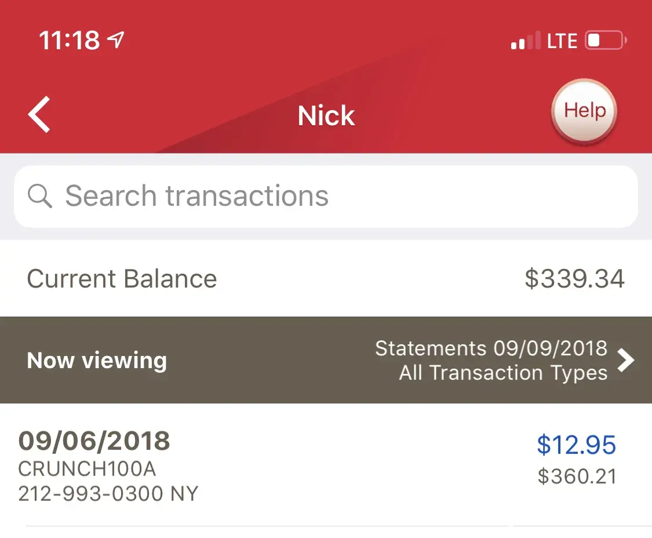Tap the Current Balance label
Image resolution: width=652 pixels, height=538 pixels.
(122, 279)
